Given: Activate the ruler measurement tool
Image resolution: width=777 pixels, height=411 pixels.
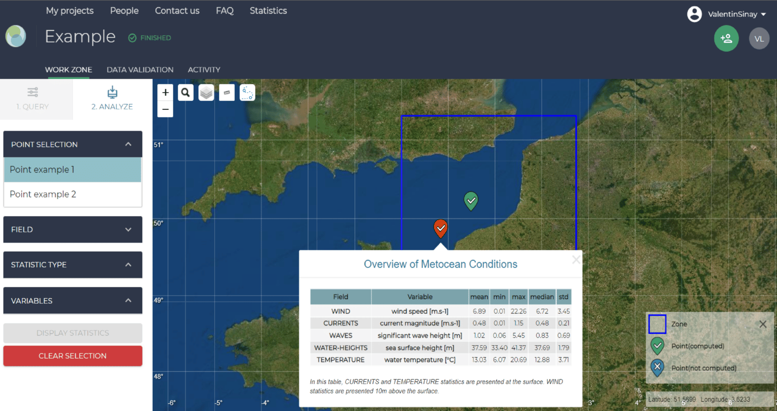Looking at the screenshot, I should click(x=227, y=92).
